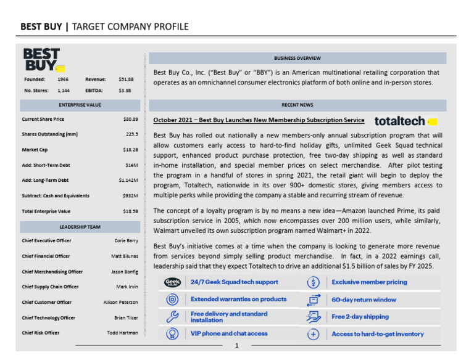This screenshot has height=355, width=474.
Task: Select the wrench icon for installation
Action: pos(173,317)
